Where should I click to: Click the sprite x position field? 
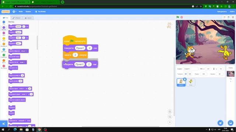[x=208, y=69]
